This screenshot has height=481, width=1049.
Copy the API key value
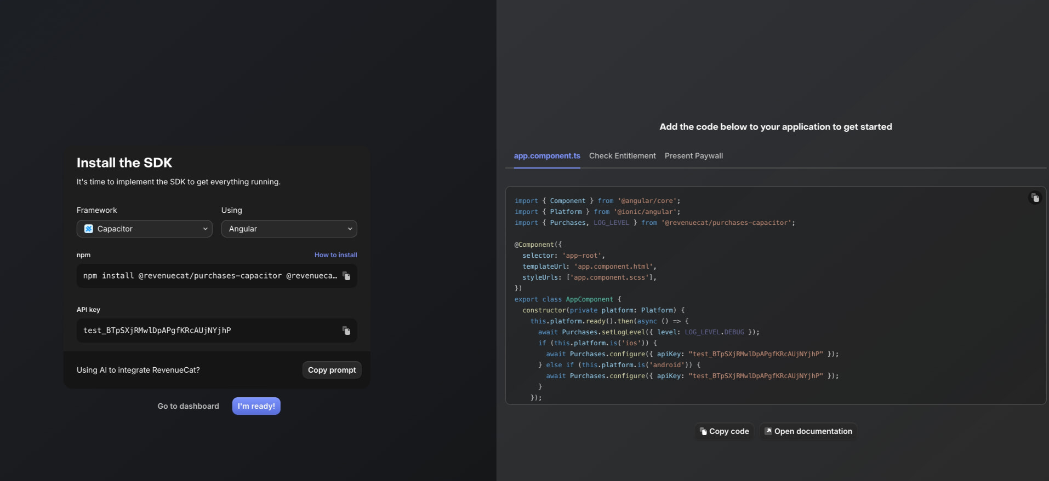click(x=346, y=331)
